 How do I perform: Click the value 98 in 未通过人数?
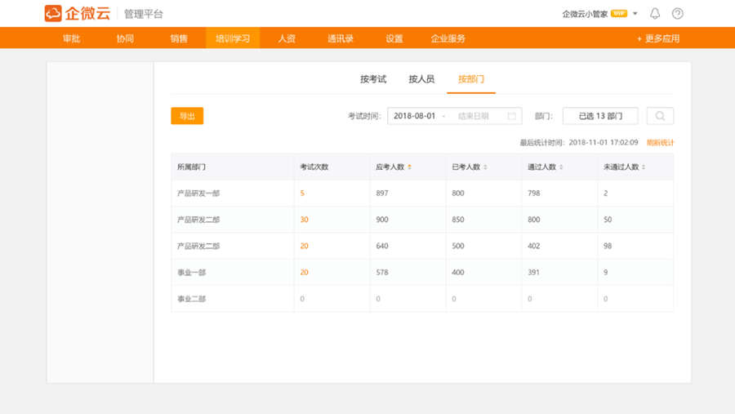click(608, 246)
